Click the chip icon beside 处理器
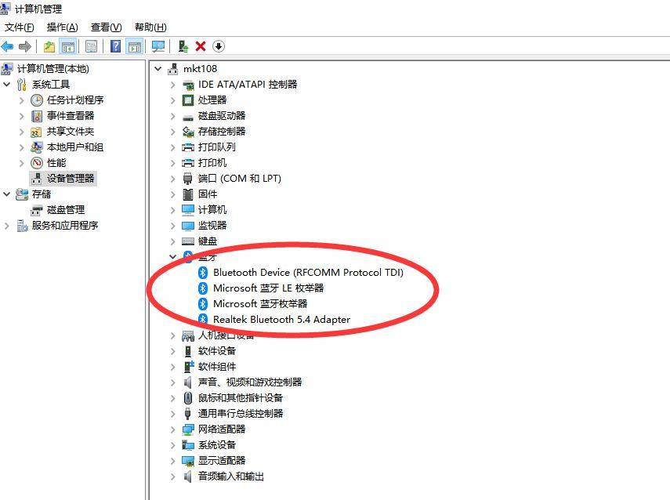 point(188,100)
